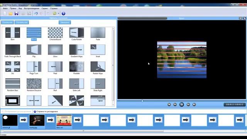This screenshot has width=247, height=139.
Task: Click the transition arrow after the gif clip
Action: pyautogui.click(x=24, y=120)
